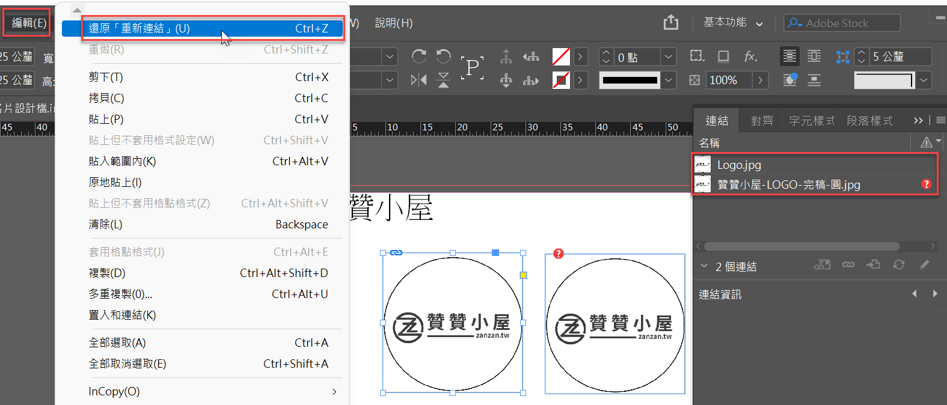Choose 剪下(T) from the Edit menu
This screenshot has width=947, height=405.
202,77
